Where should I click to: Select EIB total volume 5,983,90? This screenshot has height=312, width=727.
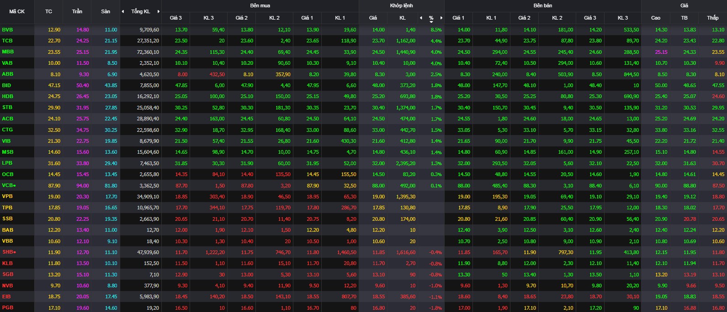coord(149,297)
